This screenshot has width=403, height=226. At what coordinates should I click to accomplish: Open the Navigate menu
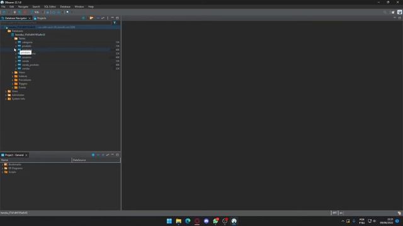pos(23,7)
